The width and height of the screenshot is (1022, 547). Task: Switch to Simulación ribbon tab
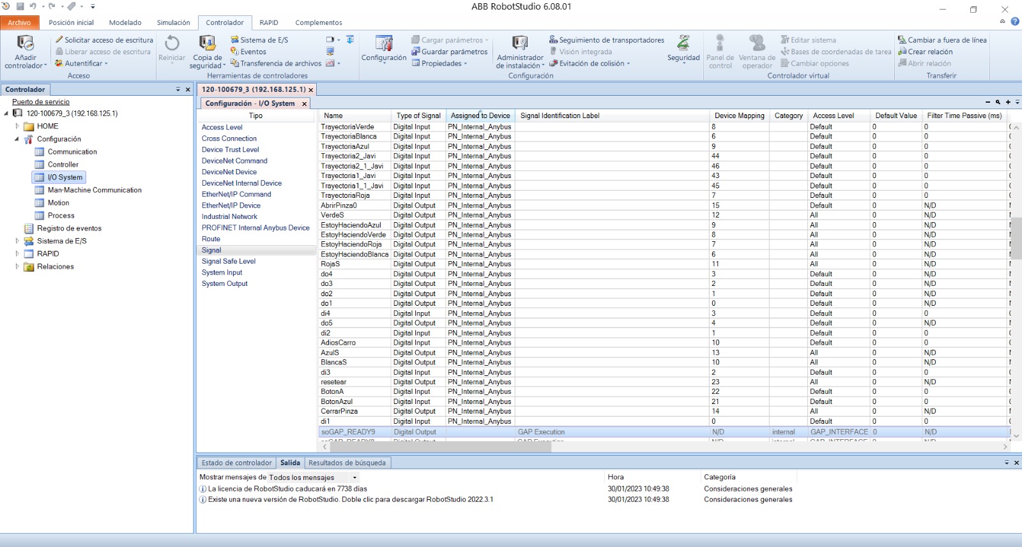click(x=173, y=22)
